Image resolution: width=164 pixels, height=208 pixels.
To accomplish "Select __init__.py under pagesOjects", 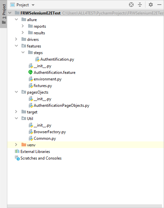I will (42, 99).
